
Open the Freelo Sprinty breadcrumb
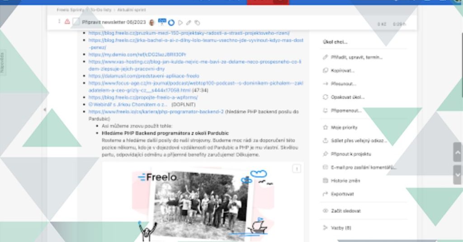click(70, 10)
